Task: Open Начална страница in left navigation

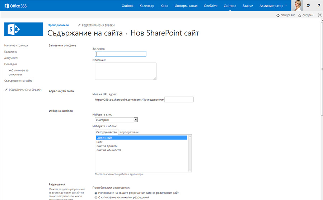Action: pos(16,45)
